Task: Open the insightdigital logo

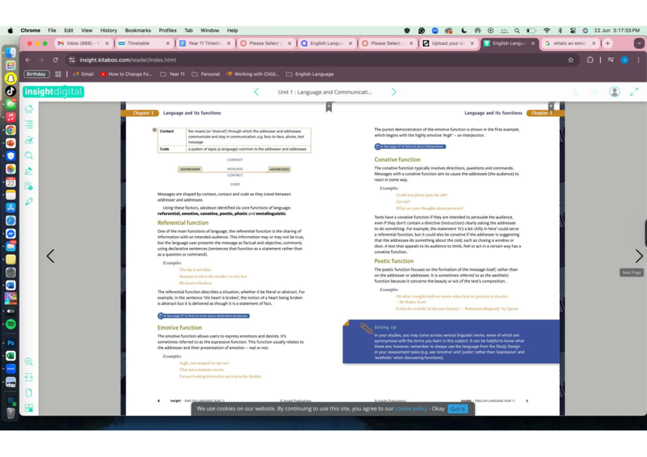Action: click(53, 92)
